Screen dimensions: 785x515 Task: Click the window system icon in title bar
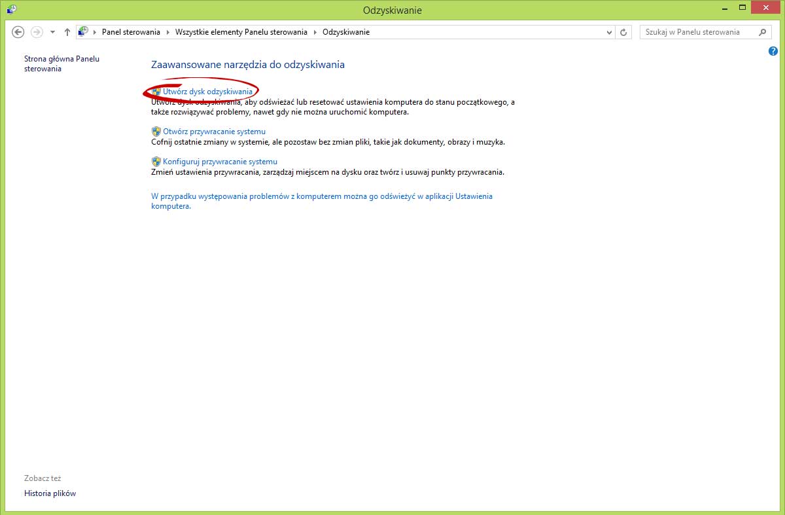coord(11,9)
